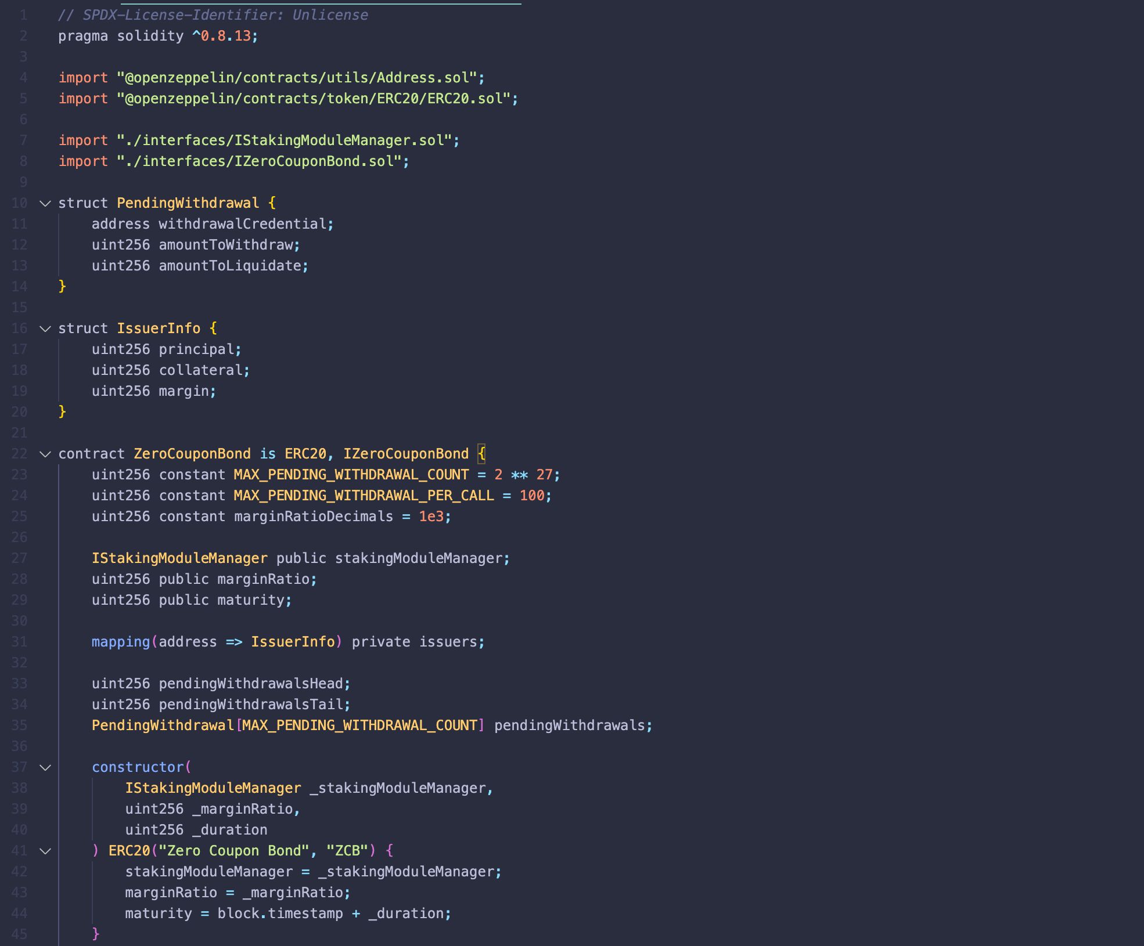Click the variable maturity on line 29
Viewport: 1144px width, 946px height.
click(x=251, y=600)
